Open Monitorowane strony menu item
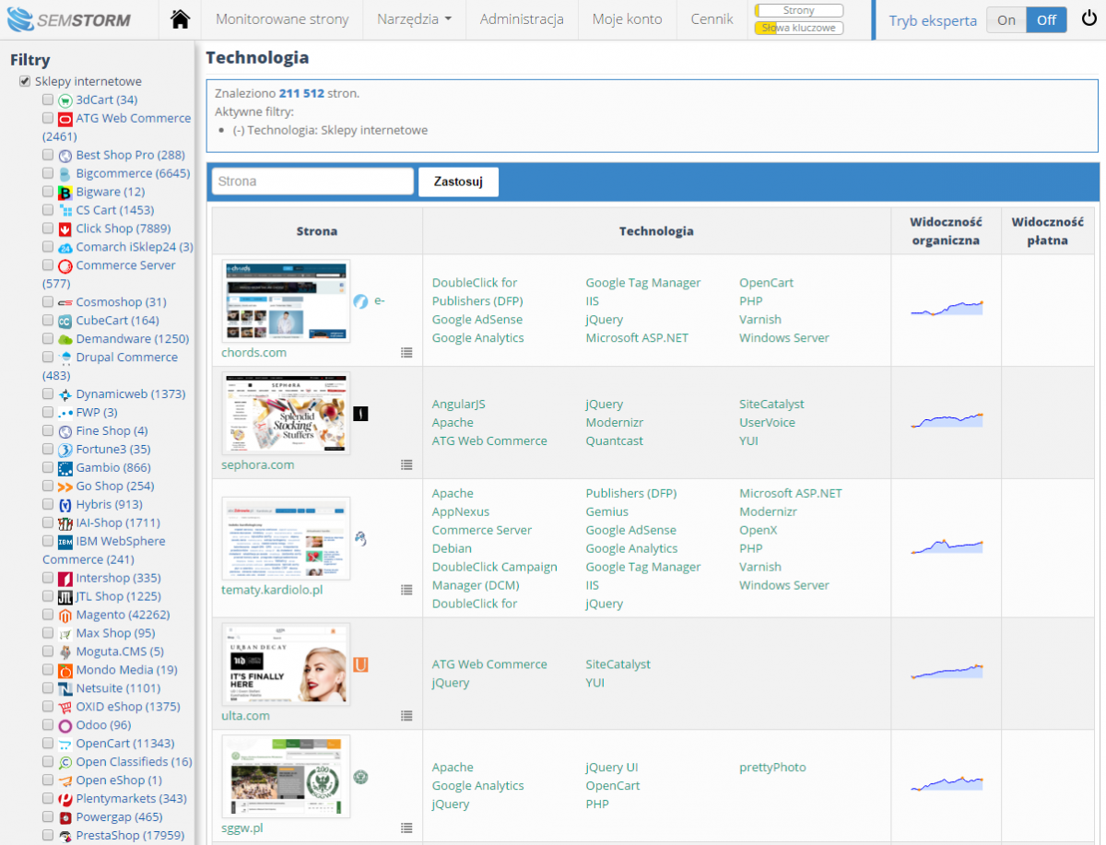The width and height of the screenshot is (1106, 845). 282,19
